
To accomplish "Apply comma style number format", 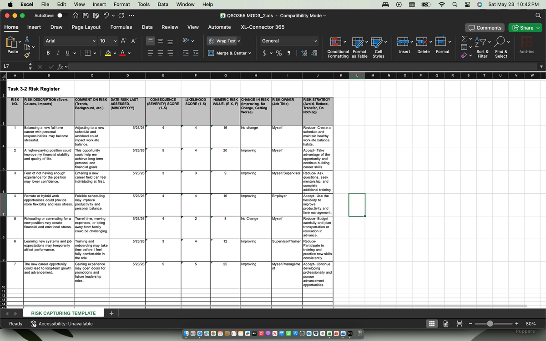I will tap(289, 53).
